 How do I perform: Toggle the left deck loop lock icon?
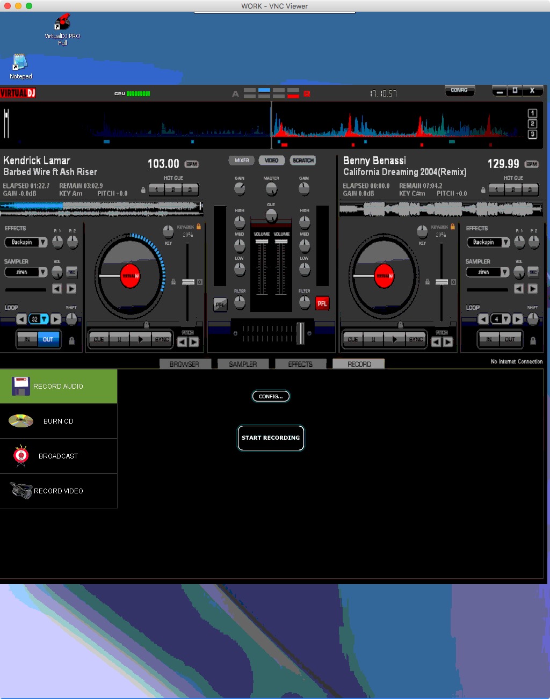click(x=71, y=340)
